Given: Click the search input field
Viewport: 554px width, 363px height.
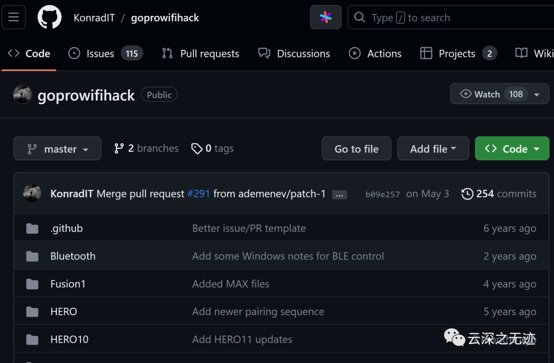Looking at the screenshot, I should (451, 17).
